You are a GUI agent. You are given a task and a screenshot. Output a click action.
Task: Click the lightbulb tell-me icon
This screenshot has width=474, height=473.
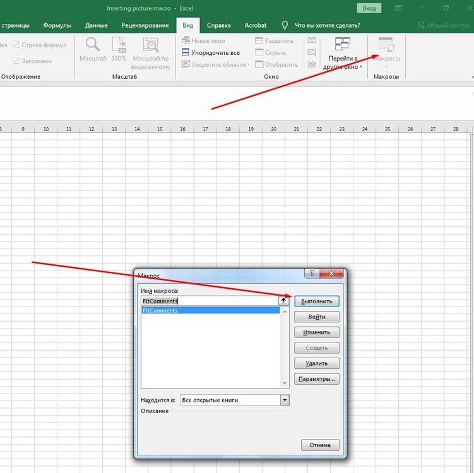tap(285, 25)
